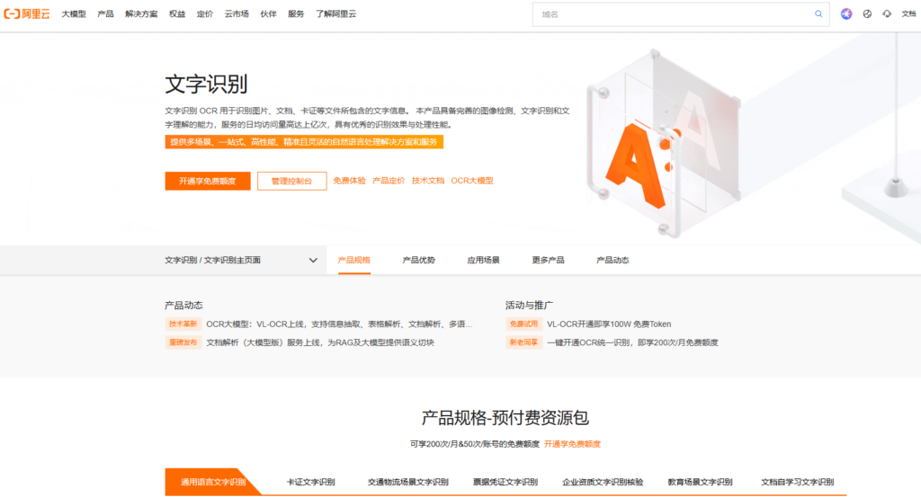Select the 通用语言文字识别 tab
This screenshot has height=497, width=921.
212,482
